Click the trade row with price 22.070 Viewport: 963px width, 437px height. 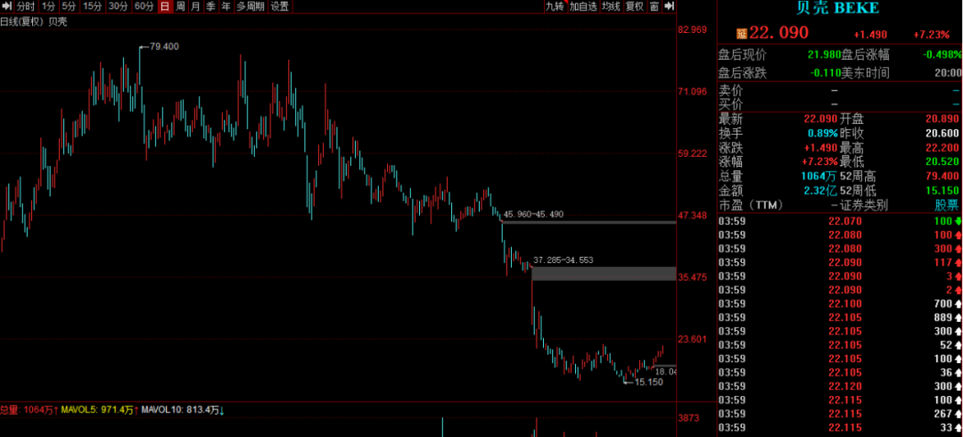(840, 220)
